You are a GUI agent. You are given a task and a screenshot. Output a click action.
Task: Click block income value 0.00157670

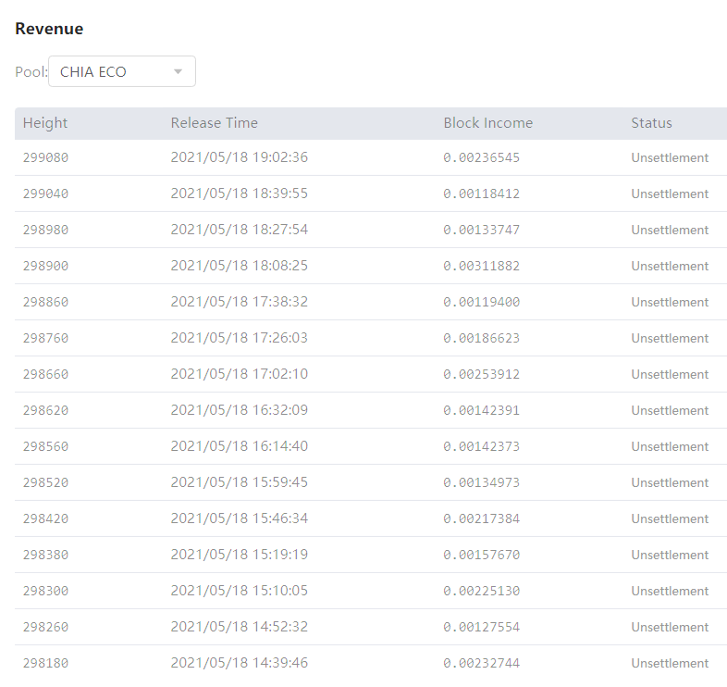coord(482,555)
